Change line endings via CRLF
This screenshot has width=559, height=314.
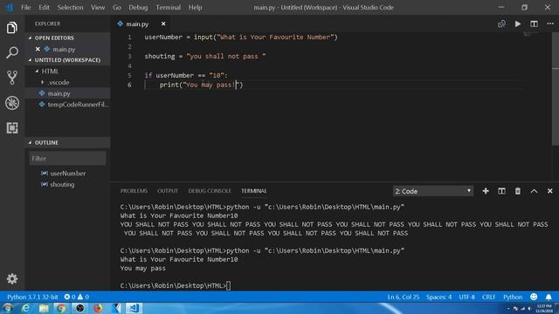(x=489, y=297)
